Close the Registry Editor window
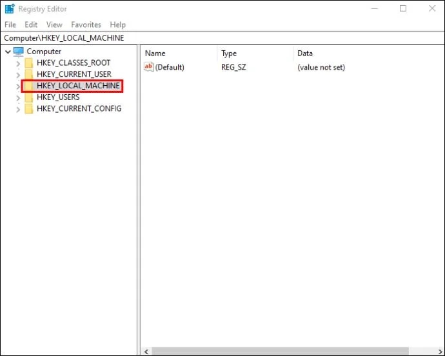 tap(432, 8)
